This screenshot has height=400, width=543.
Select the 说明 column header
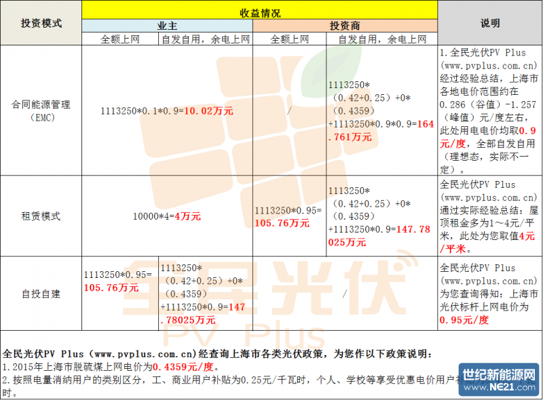490,23
